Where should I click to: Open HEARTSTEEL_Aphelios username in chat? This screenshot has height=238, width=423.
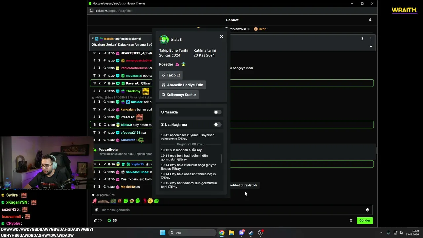(x=136, y=53)
